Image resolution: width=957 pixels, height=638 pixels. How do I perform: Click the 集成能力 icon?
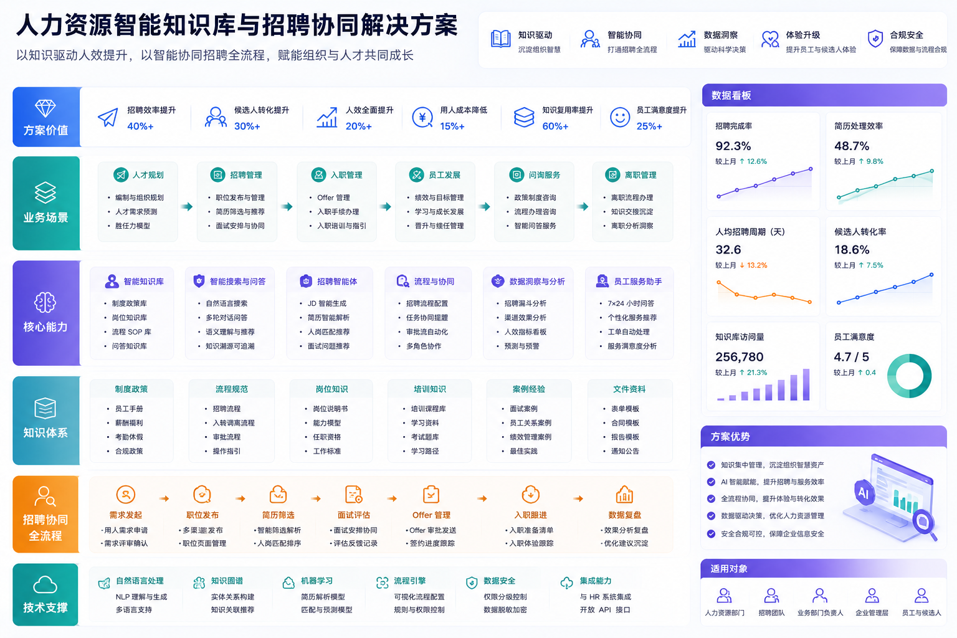click(566, 583)
